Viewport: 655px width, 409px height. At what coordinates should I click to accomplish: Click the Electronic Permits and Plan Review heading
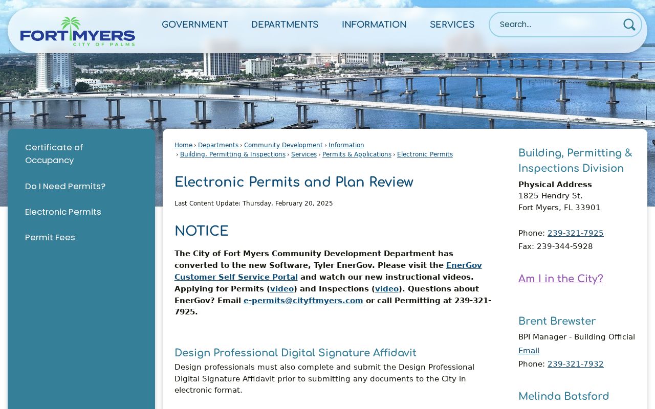(294, 183)
